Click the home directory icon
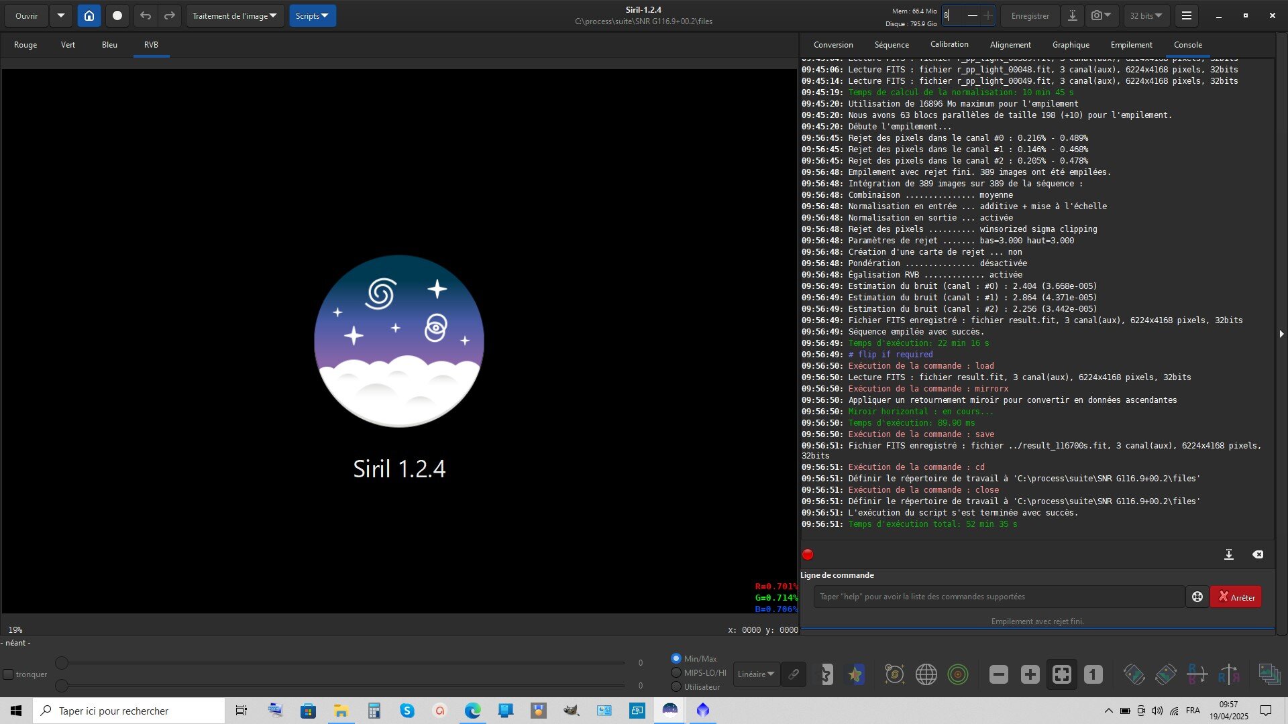Viewport: 1288px width, 724px height. click(89, 15)
